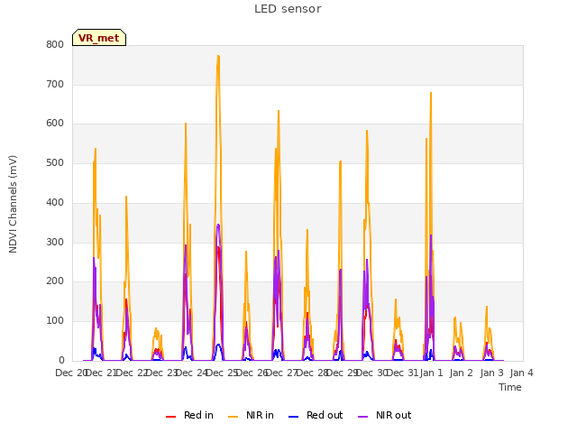Toggle the Red in legend entry
Screen dimensions: 577x433
[x=189, y=415]
